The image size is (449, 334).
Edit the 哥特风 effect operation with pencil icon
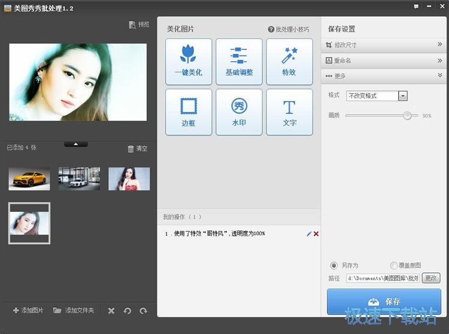(x=309, y=234)
